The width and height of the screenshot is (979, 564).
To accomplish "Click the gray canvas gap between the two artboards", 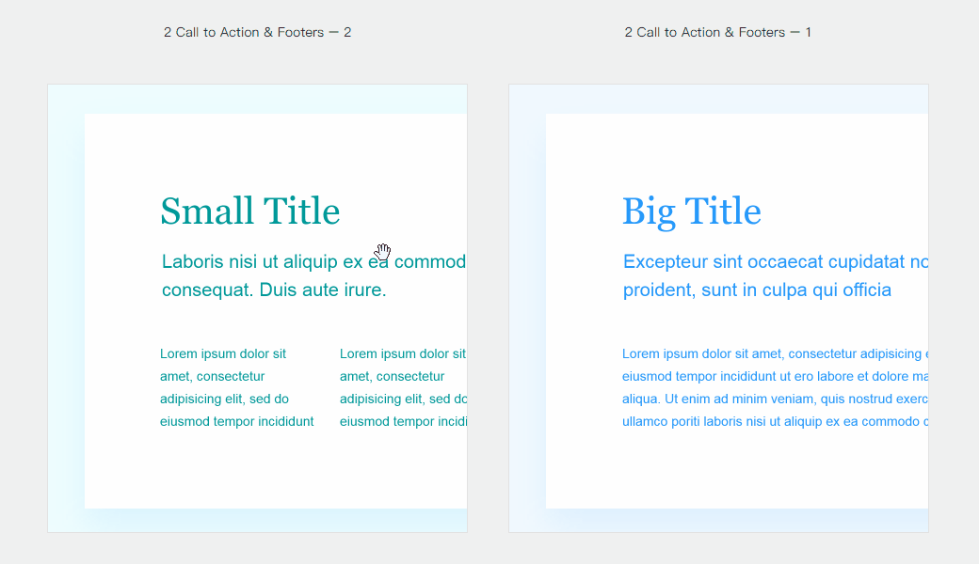I will click(488, 310).
